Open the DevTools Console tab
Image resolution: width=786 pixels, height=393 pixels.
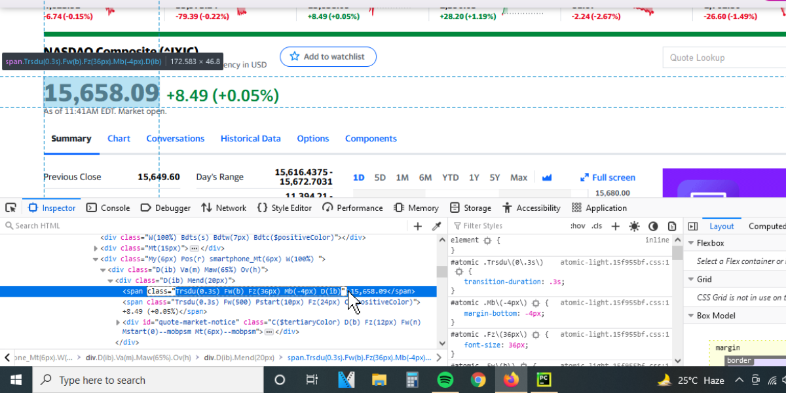(x=107, y=208)
